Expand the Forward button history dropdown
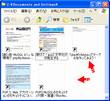 (33, 19)
